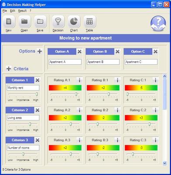Open info for Rating C:3

155,140
